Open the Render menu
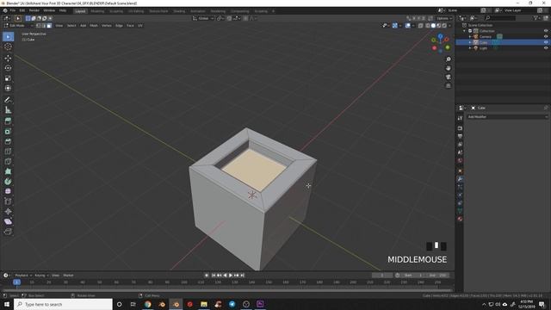The height and width of the screenshot is (310, 551). click(34, 11)
